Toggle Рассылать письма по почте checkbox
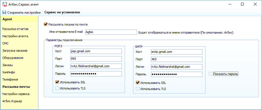This screenshot has height=110, width=262. (x=46, y=24)
